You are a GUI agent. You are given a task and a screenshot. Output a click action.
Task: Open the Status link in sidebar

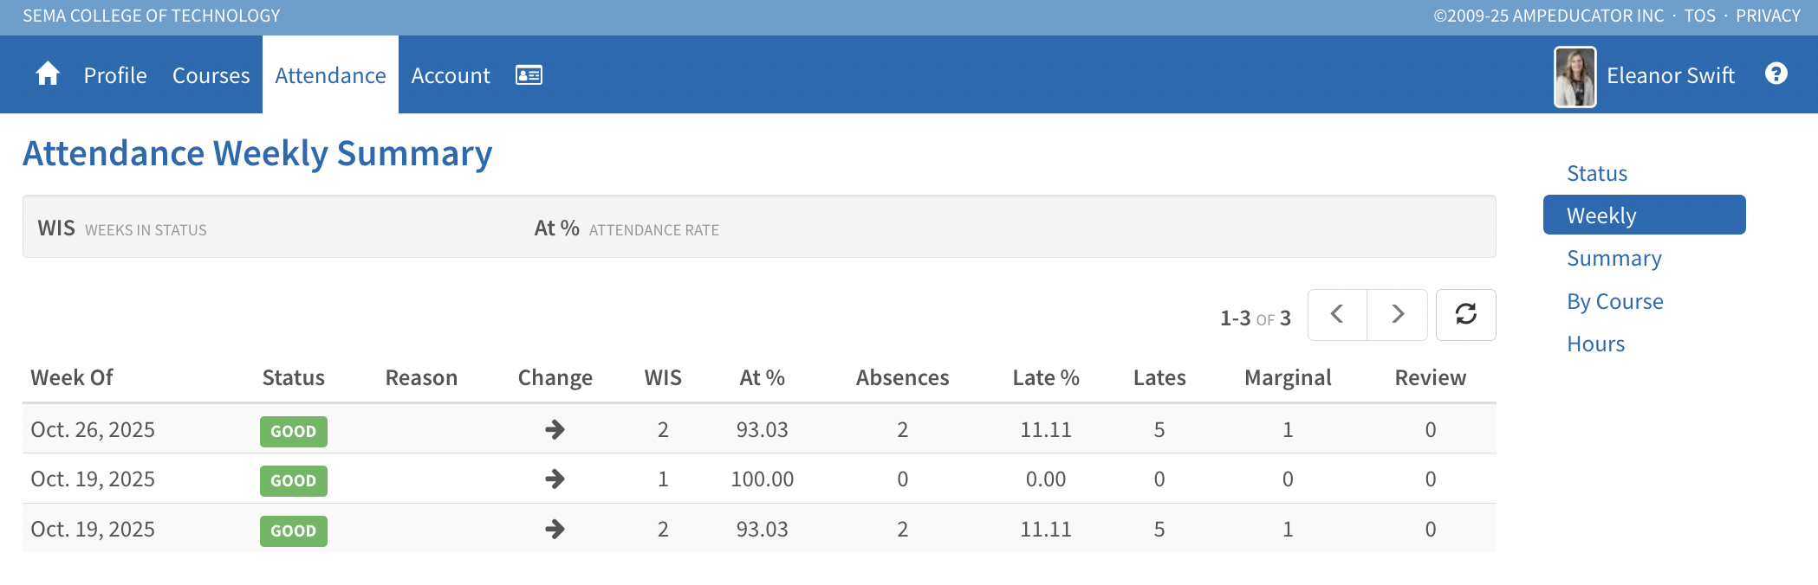[x=1597, y=173]
